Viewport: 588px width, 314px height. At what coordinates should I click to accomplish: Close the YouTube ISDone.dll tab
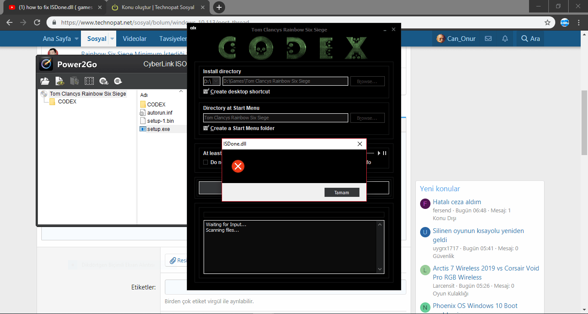[99, 7]
